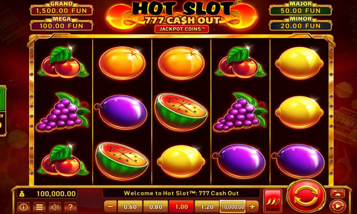The width and height of the screenshot is (357, 214).
Task: Select the 1.20 bet value
Action: point(207,207)
